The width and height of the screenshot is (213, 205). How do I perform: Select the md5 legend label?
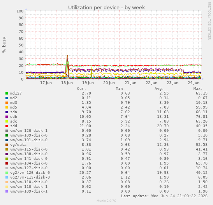(x=14, y=107)
